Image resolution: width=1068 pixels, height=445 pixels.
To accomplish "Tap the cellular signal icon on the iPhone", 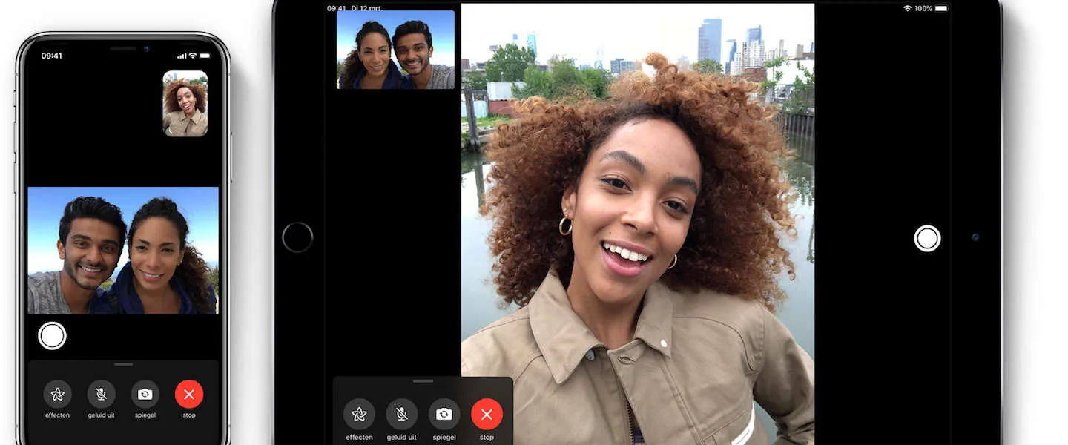I will coord(181,55).
